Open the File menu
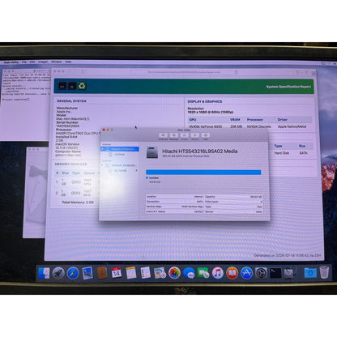Image resolution: width=337 pixels, height=337 pixels. tap(24, 62)
